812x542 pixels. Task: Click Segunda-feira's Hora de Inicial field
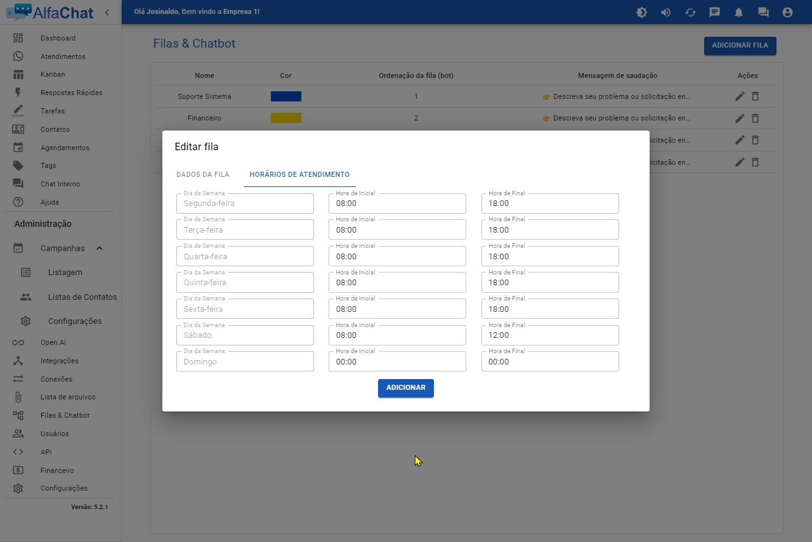click(x=396, y=203)
